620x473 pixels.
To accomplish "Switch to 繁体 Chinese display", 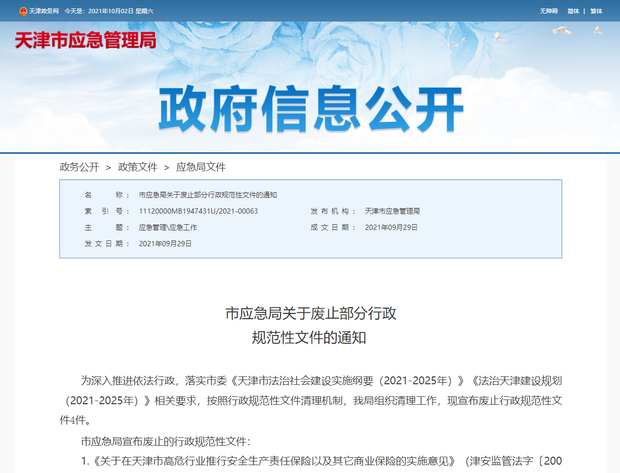I will [596, 11].
